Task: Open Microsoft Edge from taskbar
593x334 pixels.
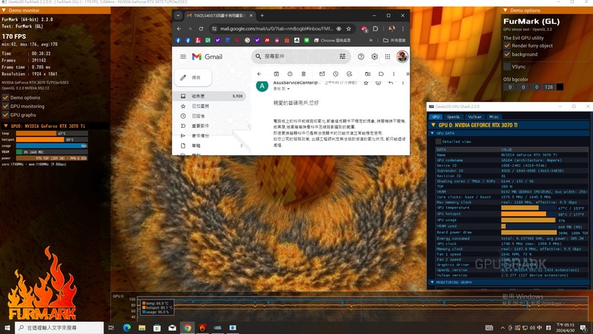Action: coord(127,328)
